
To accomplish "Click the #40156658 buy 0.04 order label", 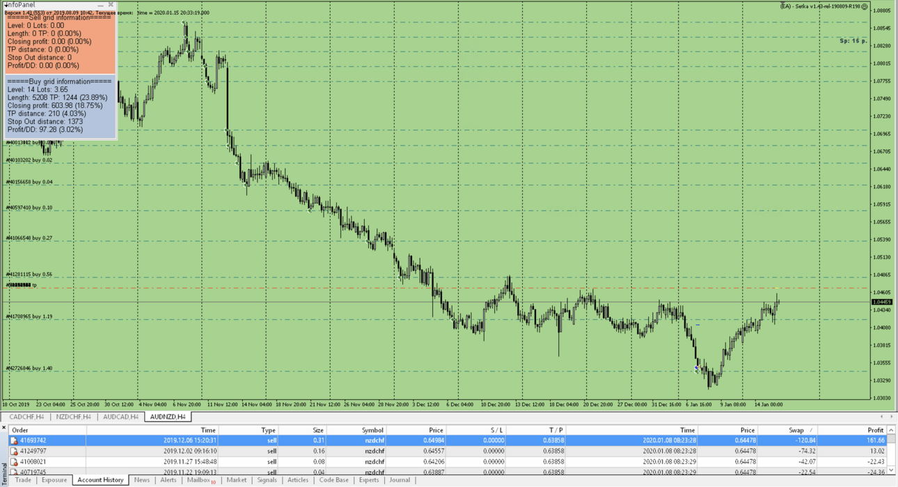I will coord(29,182).
